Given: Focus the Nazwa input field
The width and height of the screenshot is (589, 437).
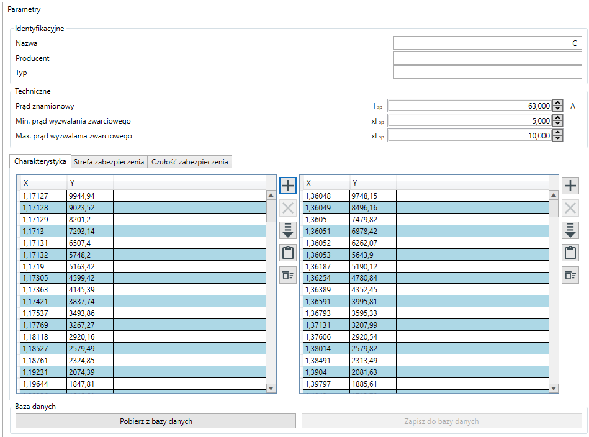Looking at the screenshot, I should coord(488,43).
